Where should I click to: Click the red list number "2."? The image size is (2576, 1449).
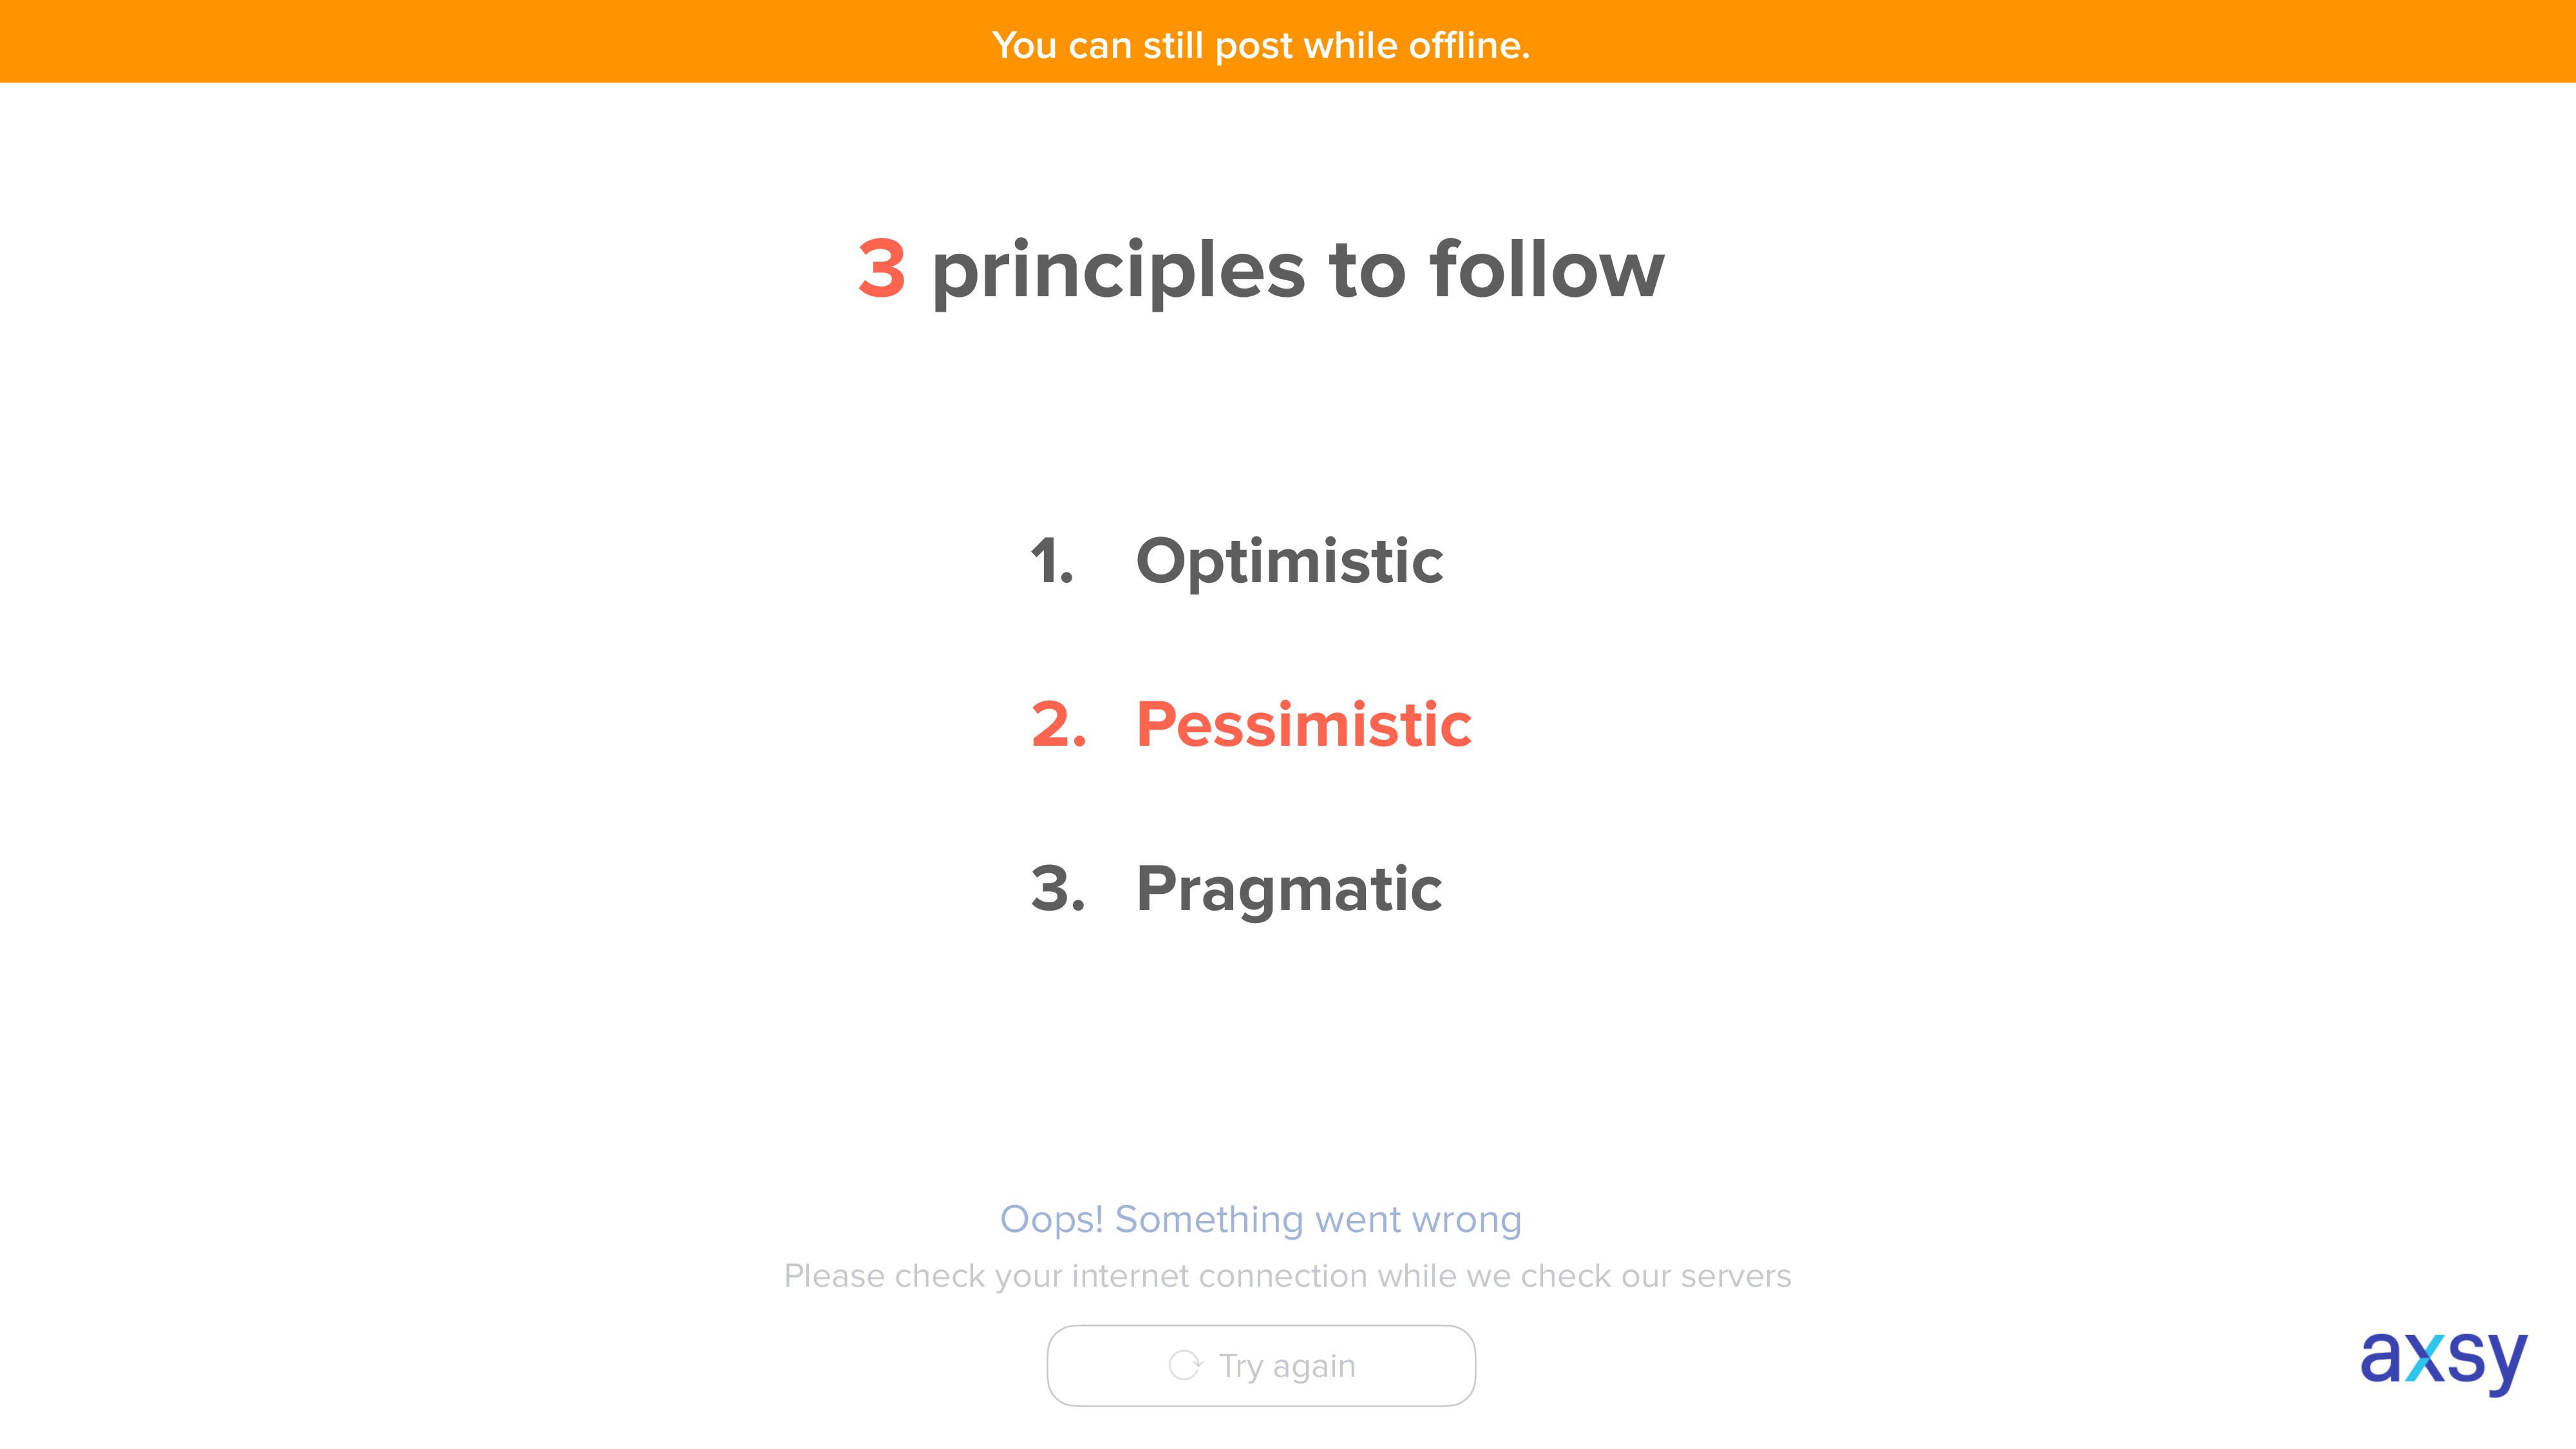[x=1059, y=724]
